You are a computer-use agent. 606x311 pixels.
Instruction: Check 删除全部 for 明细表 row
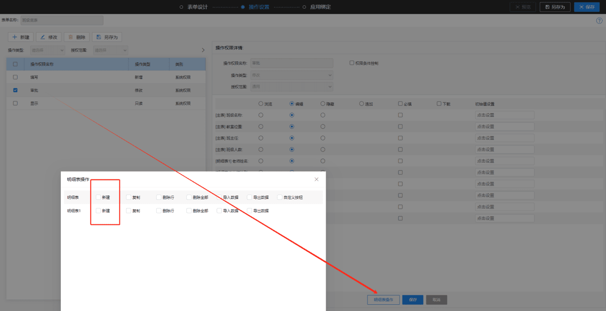189,197
